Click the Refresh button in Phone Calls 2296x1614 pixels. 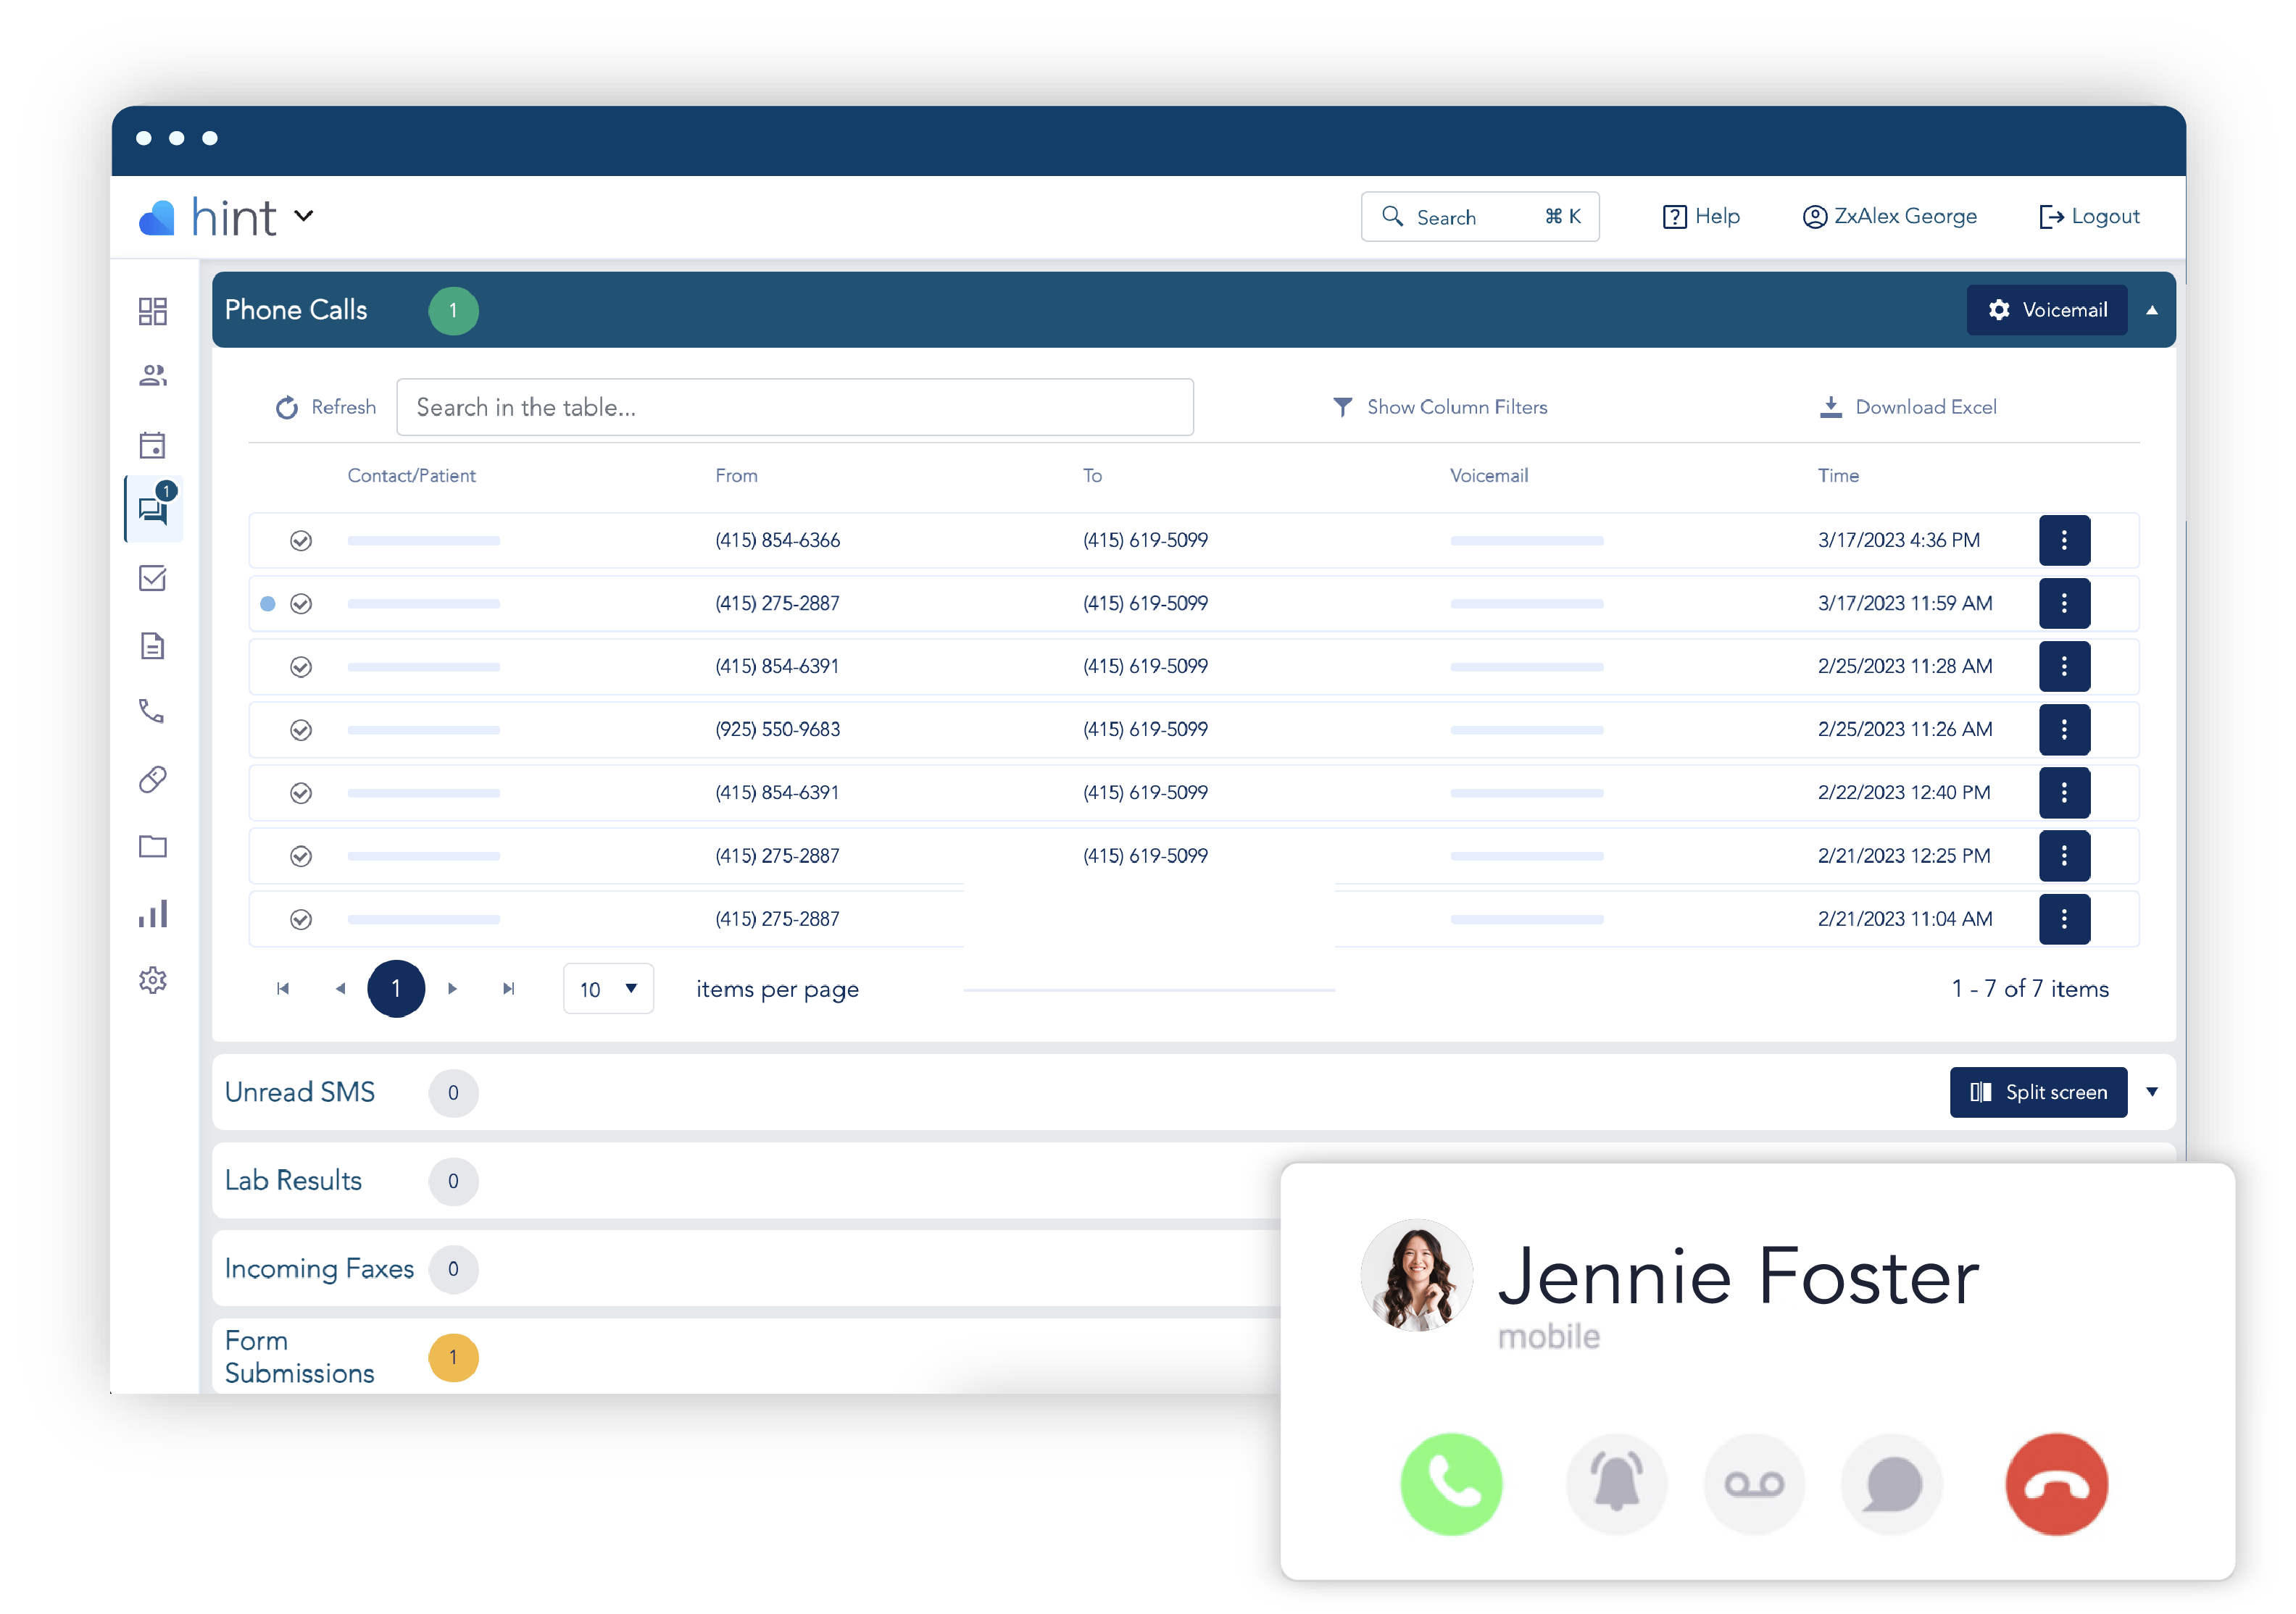(327, 407)
